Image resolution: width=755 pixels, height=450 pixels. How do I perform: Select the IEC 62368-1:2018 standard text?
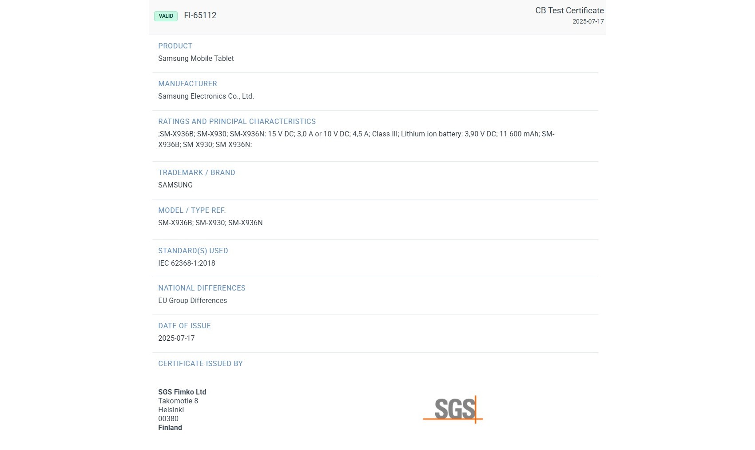187,263
